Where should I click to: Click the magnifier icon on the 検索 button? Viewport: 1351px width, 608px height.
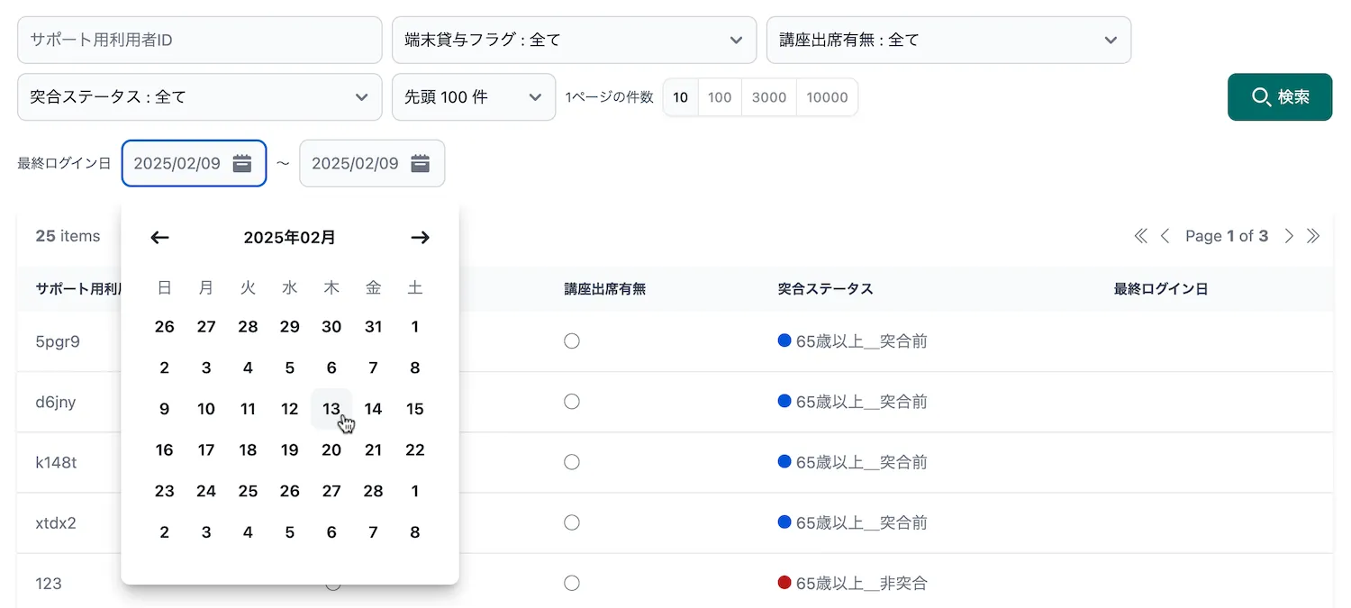click(1260, 96)
